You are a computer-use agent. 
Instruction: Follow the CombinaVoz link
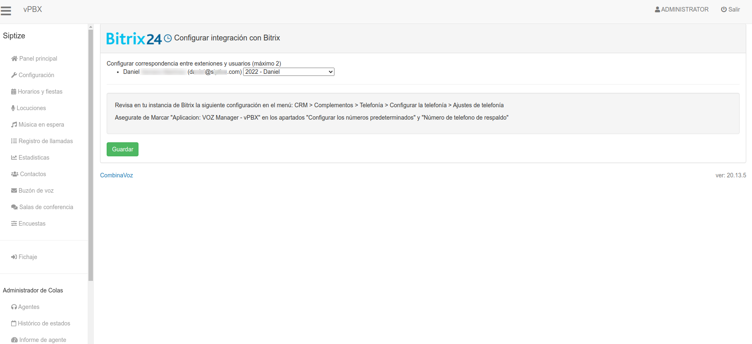117,175
